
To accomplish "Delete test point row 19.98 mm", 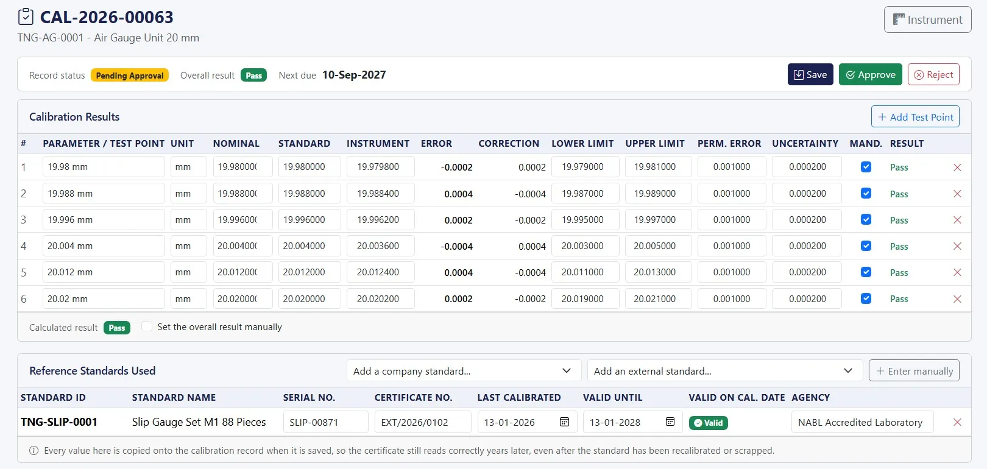I will coord(957,167).
